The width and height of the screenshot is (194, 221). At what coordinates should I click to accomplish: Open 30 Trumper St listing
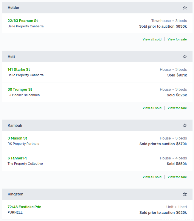tap(20, 89)
